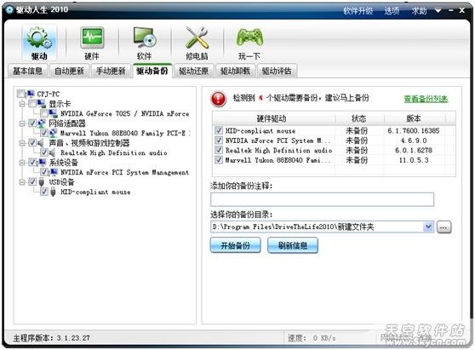The image size is (475, 350).
Task: Open 软件升级 in the title bar
Action: coord(358,11)
